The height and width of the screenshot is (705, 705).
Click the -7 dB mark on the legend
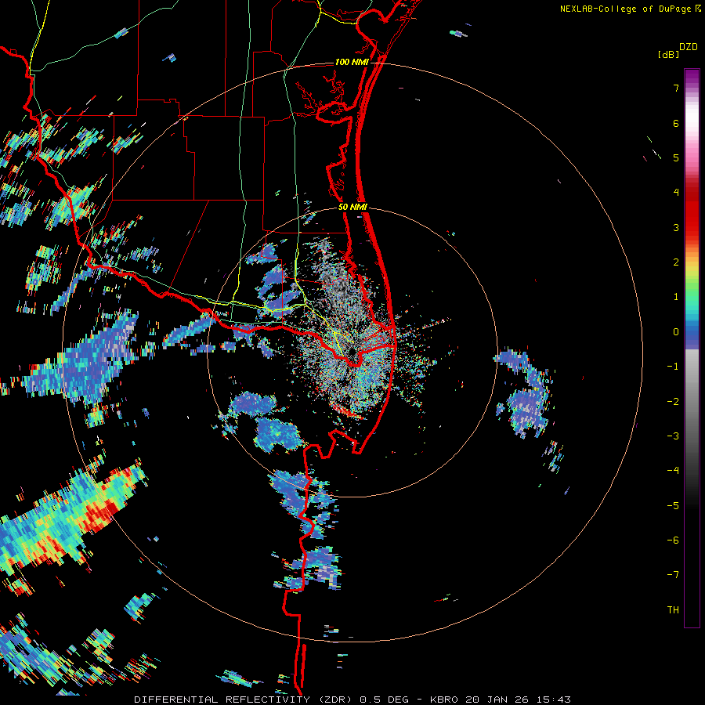[673, 575]
